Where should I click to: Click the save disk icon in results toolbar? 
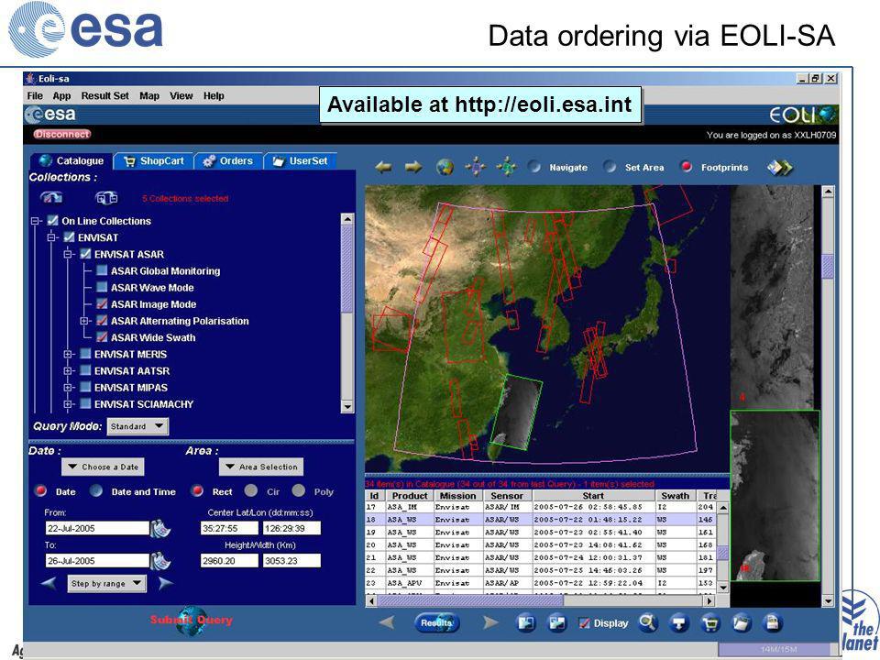point(772,623)
